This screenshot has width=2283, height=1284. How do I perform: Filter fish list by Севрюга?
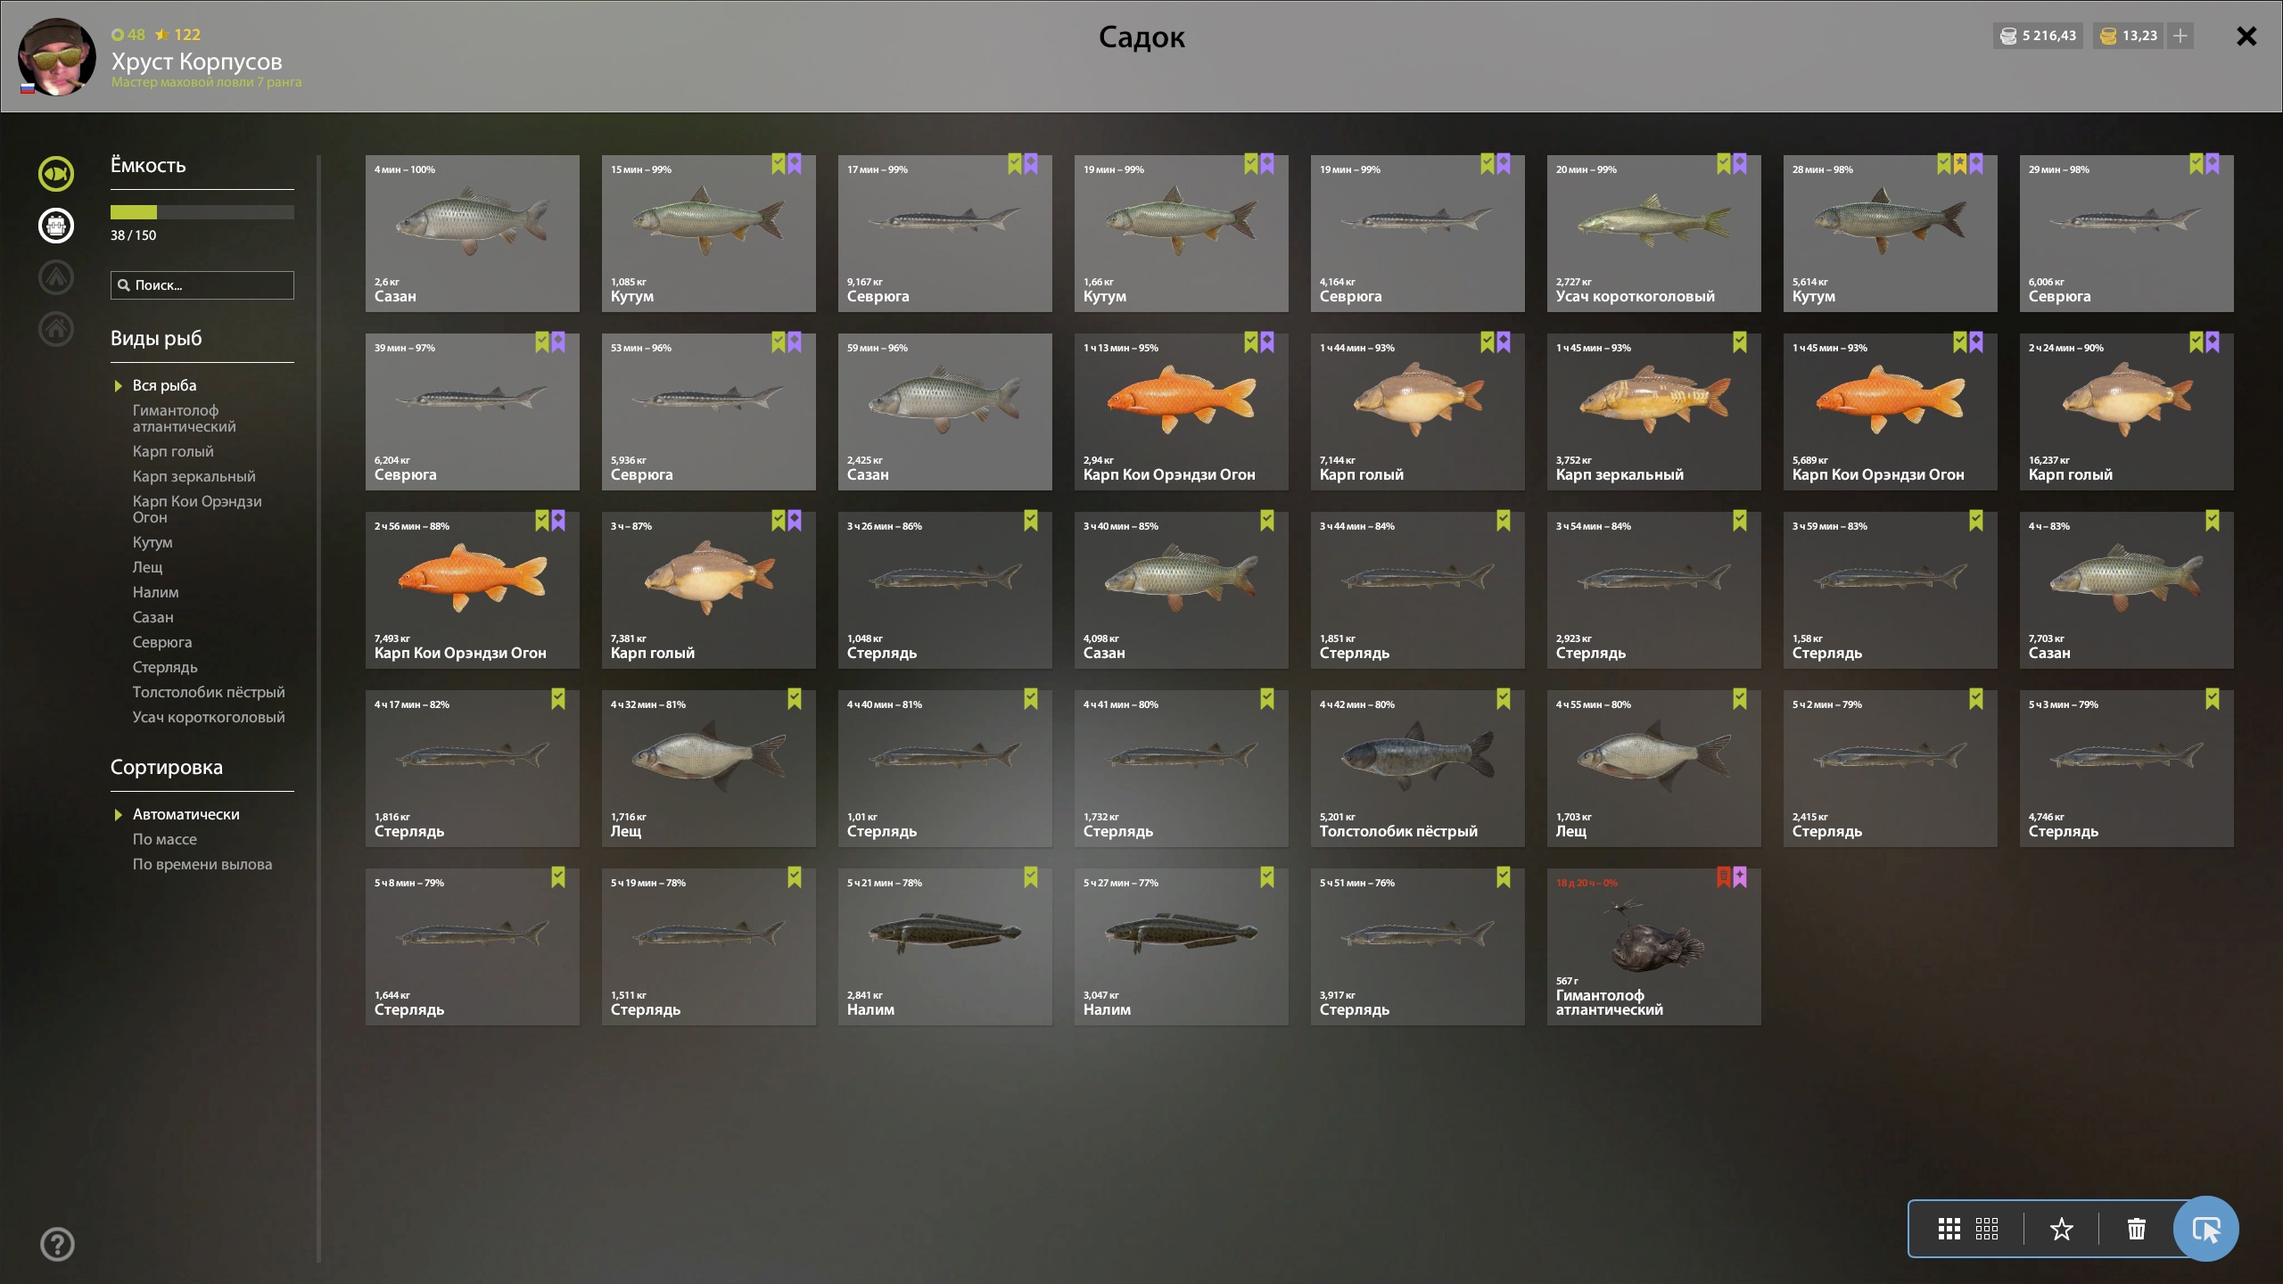162,642
